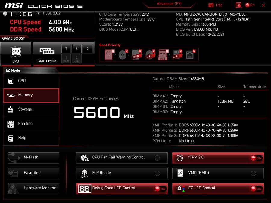Launch the M-Flash utility

33,158
